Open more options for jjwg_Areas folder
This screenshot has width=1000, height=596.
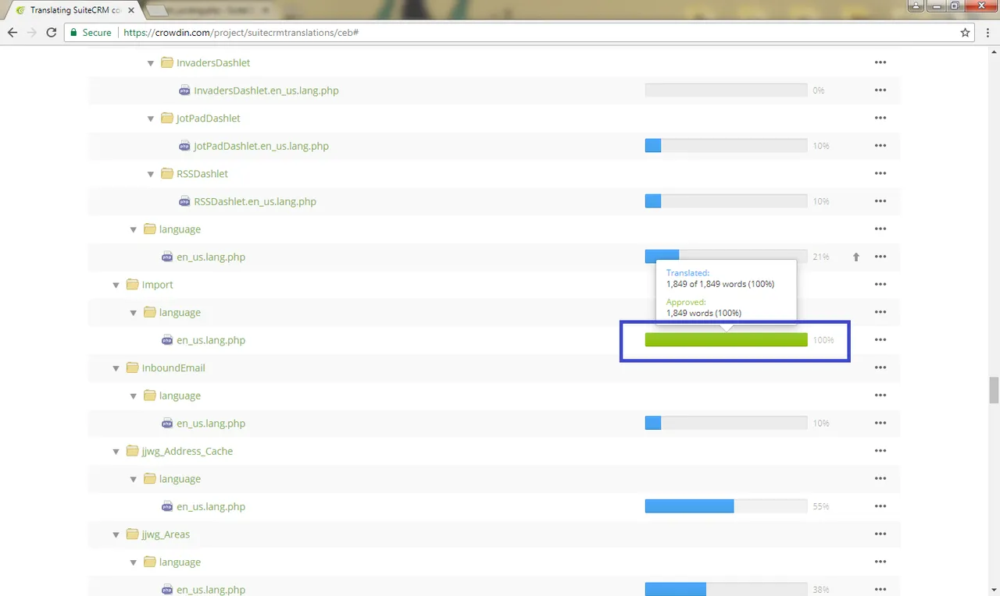[x=880, y=534]
